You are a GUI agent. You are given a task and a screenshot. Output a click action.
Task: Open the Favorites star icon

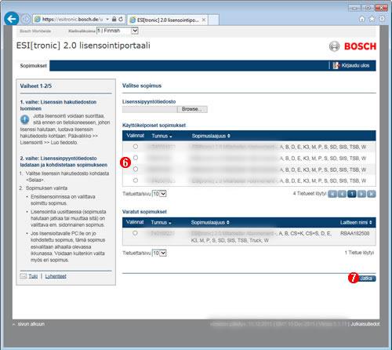(372, 19)
